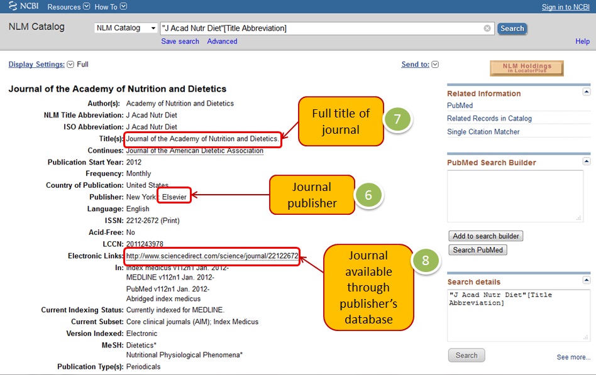
Task: Open the Advanced search page
Action: pyautogui.click(x=222, y=41)
